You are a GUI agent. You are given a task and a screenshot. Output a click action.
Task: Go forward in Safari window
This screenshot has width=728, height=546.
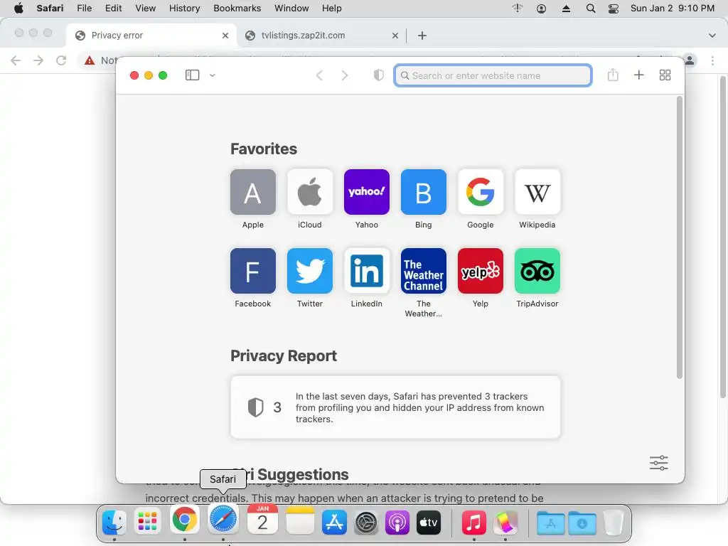point(345,75)
